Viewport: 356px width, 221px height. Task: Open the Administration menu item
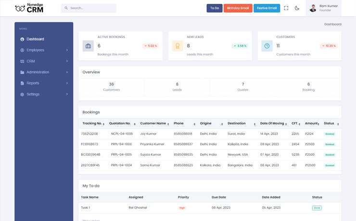pyautogui.click(x=38, y=72)
